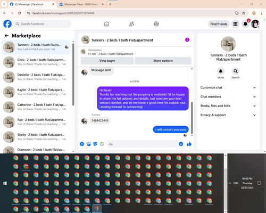
Task: Expand Customize chat section
Action: tap(228, 87)
